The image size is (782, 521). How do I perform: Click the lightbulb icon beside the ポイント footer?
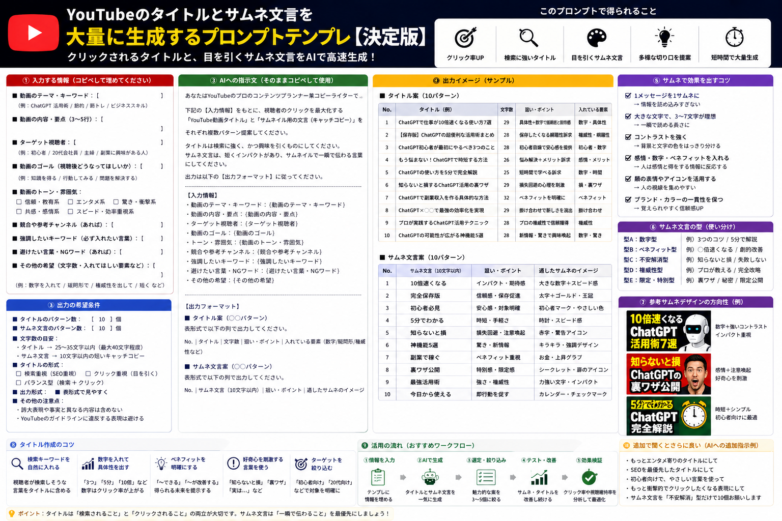(12, 513)
